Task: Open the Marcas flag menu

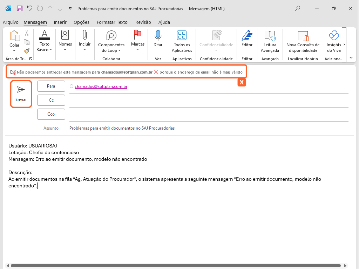Action: [137, 41]
